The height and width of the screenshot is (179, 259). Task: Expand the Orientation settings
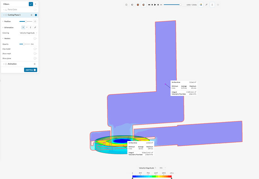(x=3, y=27)
